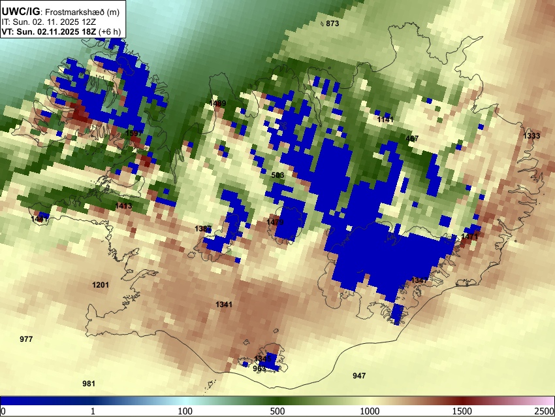The width and height of the screenshot is (555, 417).
Task: Click the map value 1201
Action: 101,285
